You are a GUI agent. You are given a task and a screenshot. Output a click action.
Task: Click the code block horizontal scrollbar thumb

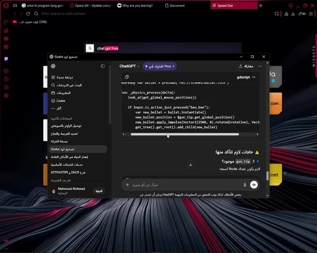[x=185, y=134]
